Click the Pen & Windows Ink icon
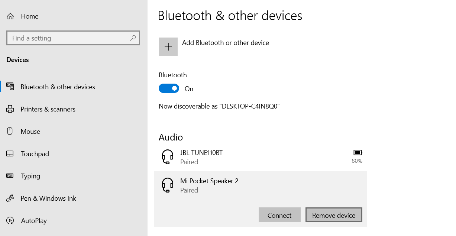 coord(10,198)
